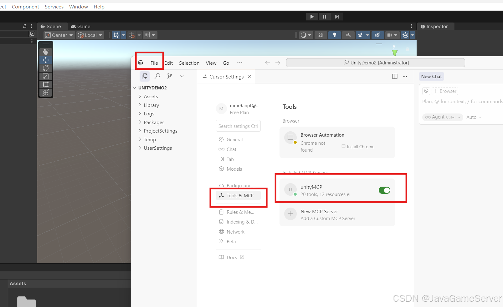Open the increment snap ruler dropdown
Screen dimensions: 503x307
[150, 35]
